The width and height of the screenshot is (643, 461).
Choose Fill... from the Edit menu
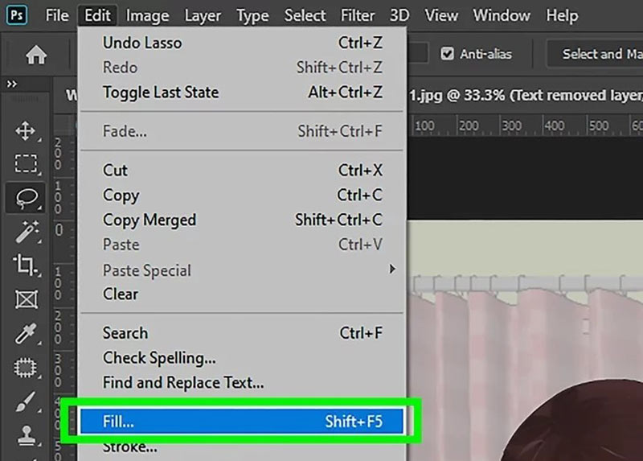coord(241,421)
